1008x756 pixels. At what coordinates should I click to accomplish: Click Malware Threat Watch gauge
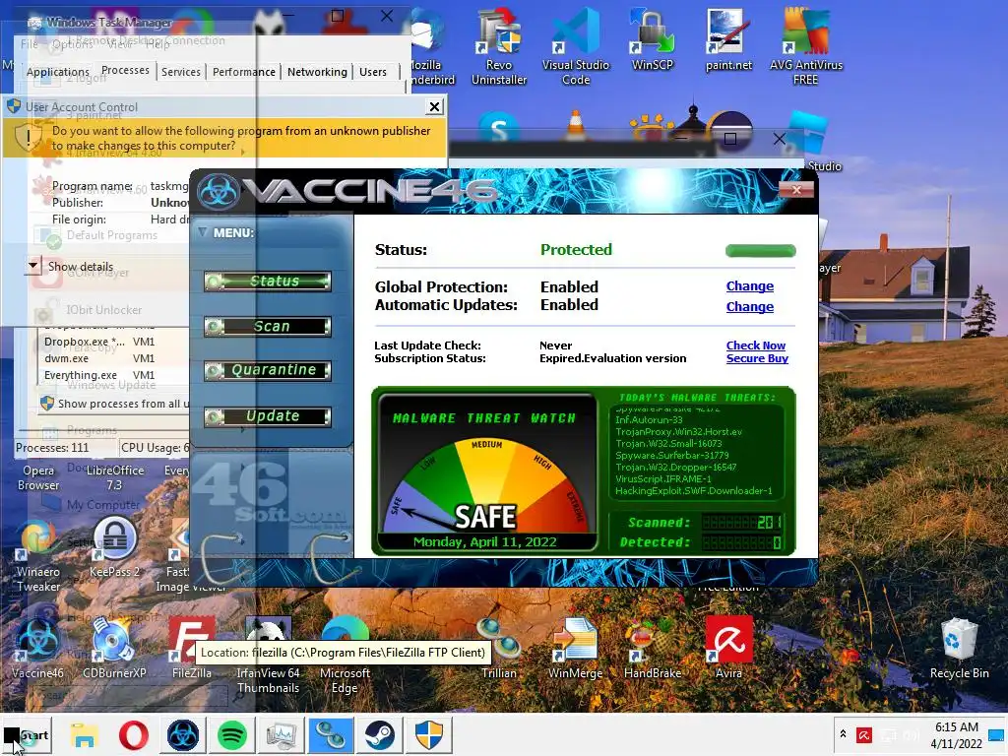point(486,472)
